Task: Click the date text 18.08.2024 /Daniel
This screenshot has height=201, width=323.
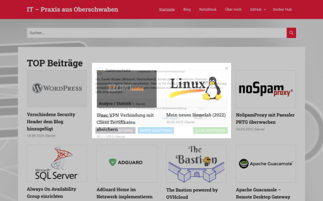Action: coord(41,136)
